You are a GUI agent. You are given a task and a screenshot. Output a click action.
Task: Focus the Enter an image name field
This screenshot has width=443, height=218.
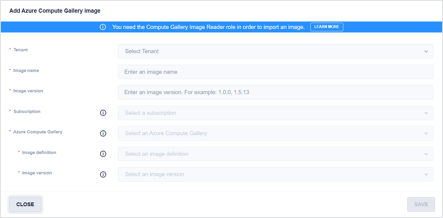(x=275, y=72)
